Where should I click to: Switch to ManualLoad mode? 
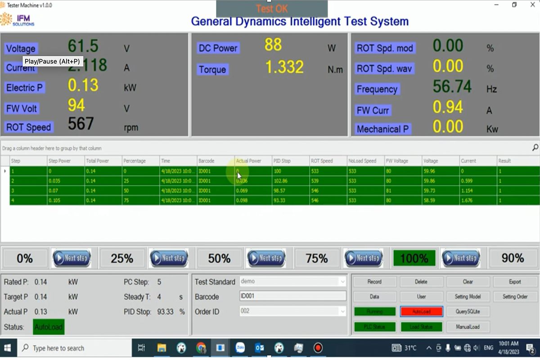[468, 327]
